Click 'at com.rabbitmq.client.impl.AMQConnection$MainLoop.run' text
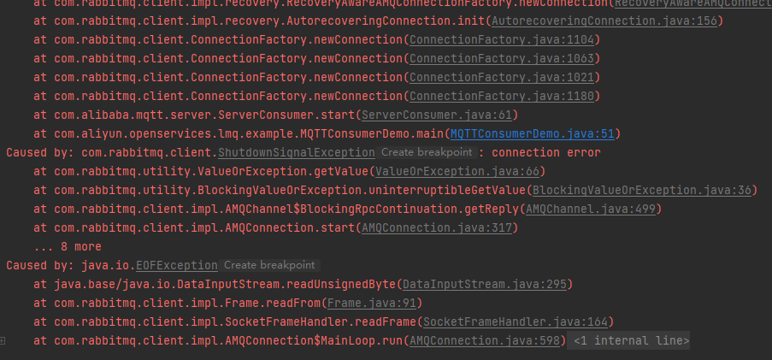772x360 pixels. (218, 340)
